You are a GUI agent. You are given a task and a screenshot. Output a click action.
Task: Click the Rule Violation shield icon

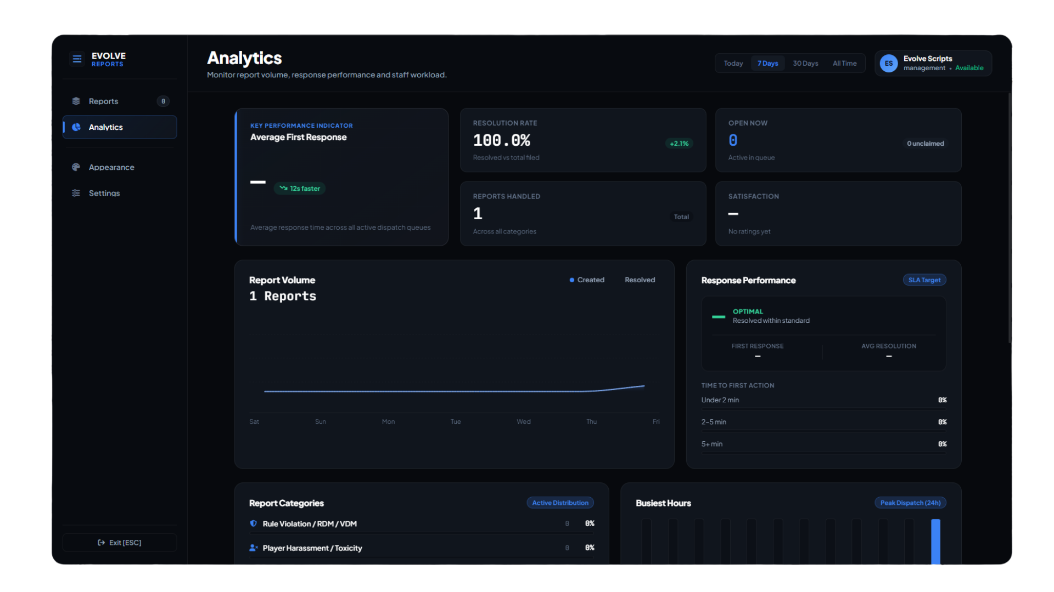coord(254,523)
